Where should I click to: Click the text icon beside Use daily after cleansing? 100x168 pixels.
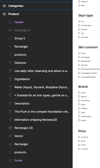point(10,71)
